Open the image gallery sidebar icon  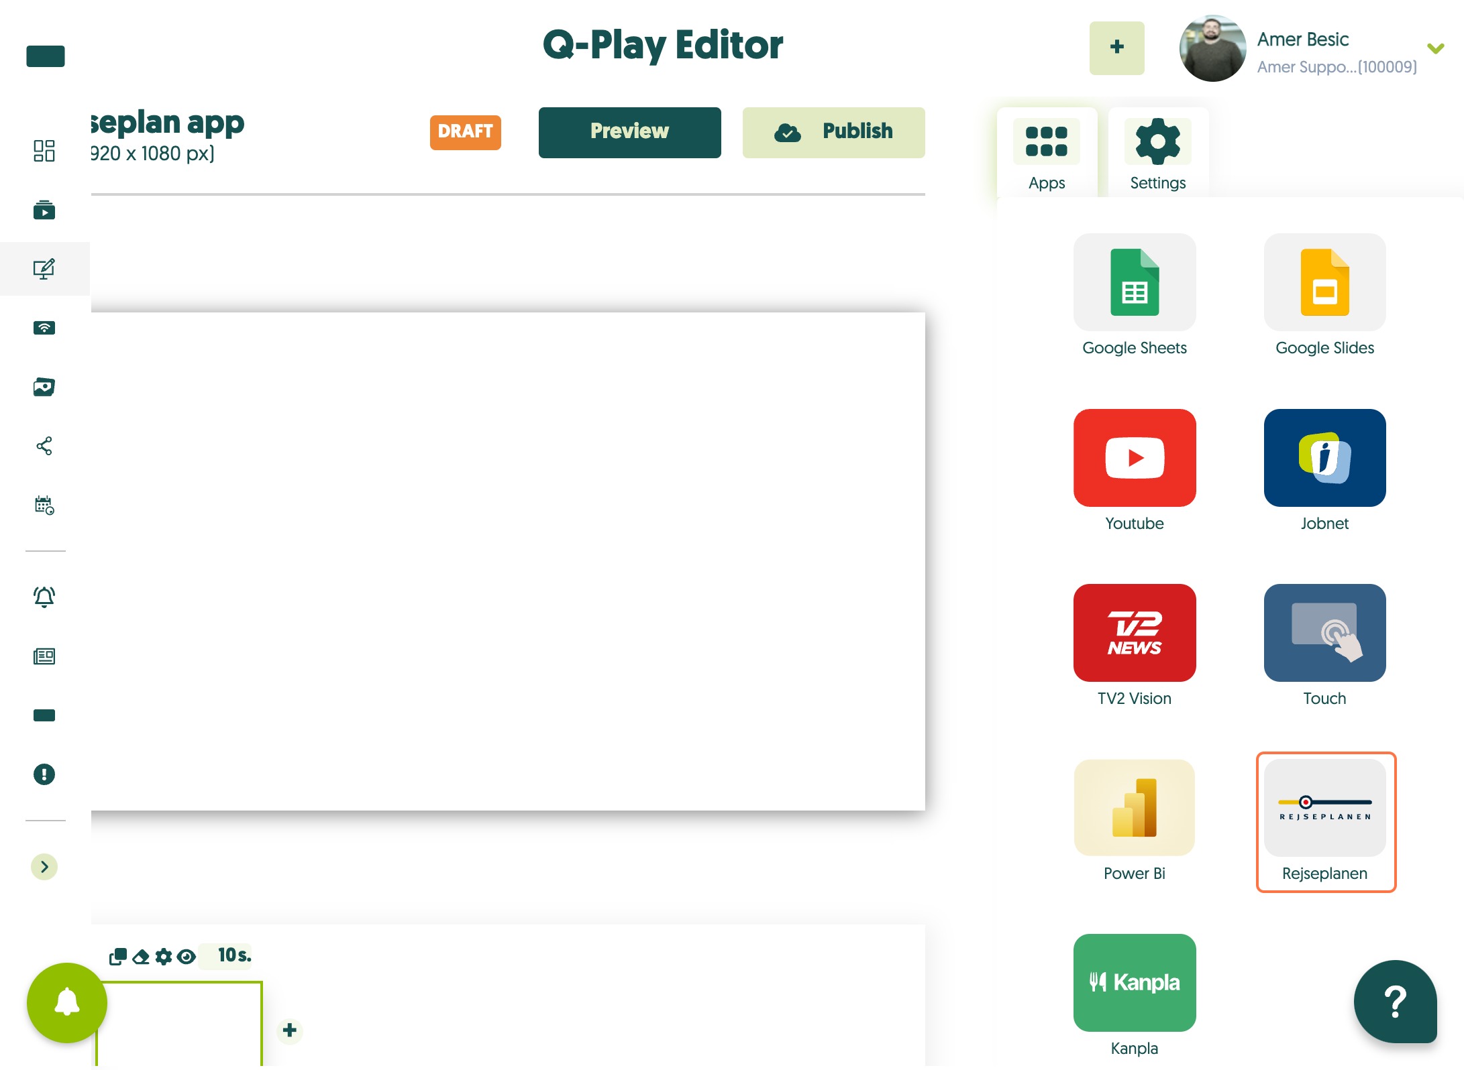(x=44, y=387)
